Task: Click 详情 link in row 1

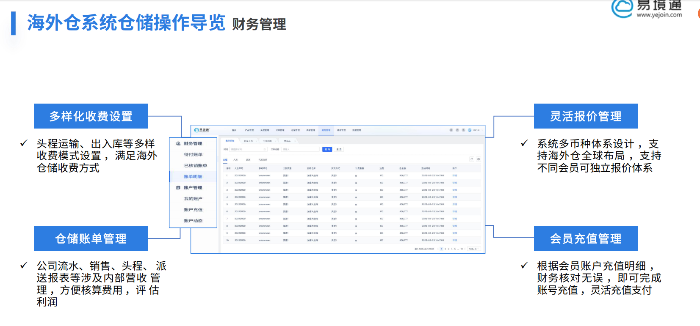Action: [x=454, y=175]
